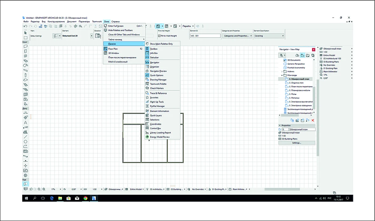The width and height of the screenshot is (375, 221).
Task: Open Categories and Properties dropdown
Action: [237, 36]
